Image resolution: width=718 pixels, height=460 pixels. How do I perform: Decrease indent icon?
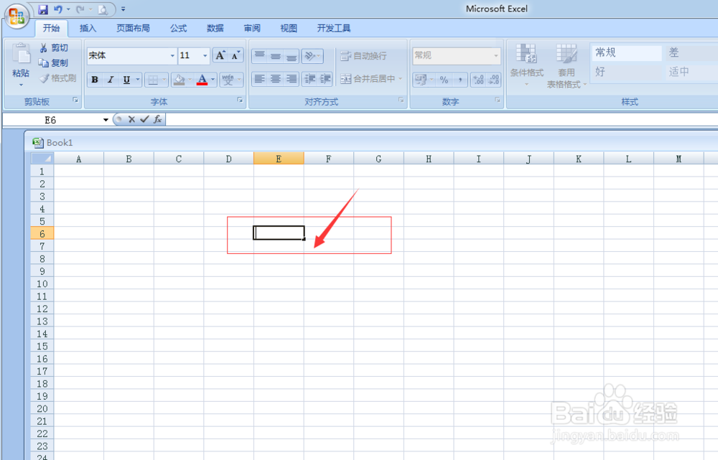[x=310, y=79]
